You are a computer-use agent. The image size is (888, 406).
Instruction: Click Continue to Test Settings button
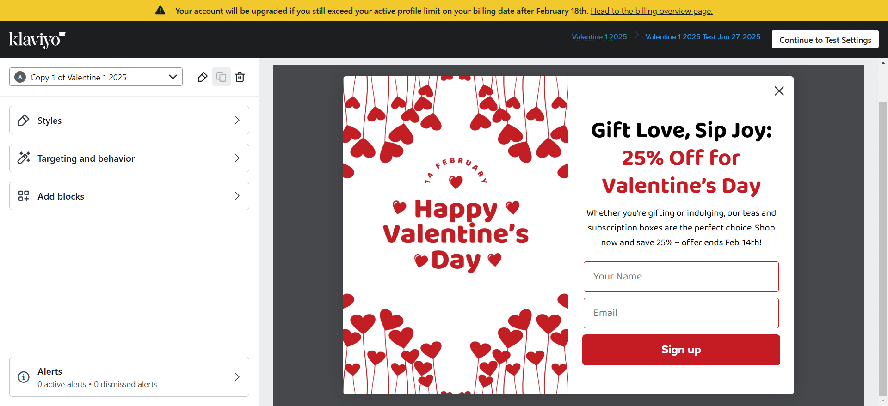point(825,40)
